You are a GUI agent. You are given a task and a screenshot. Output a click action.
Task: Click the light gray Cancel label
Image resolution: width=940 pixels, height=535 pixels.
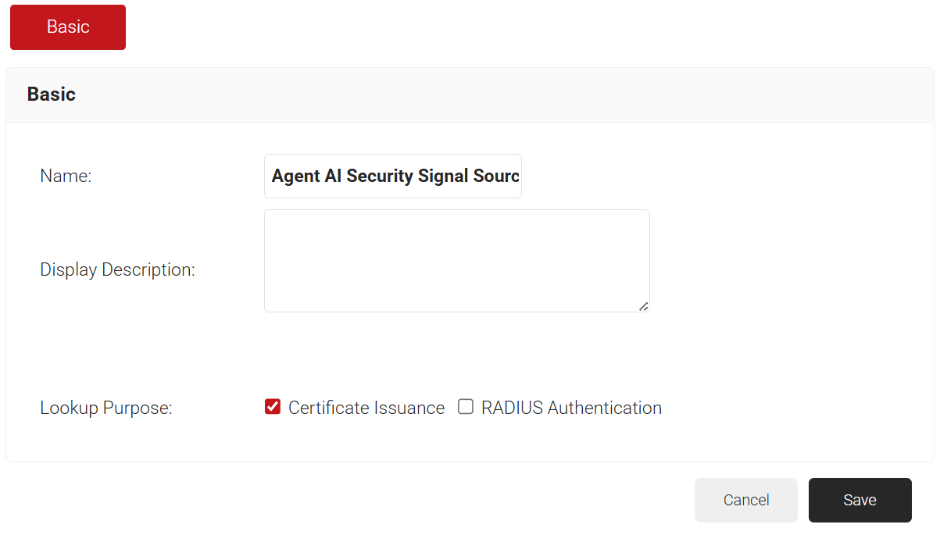(746, 500)
